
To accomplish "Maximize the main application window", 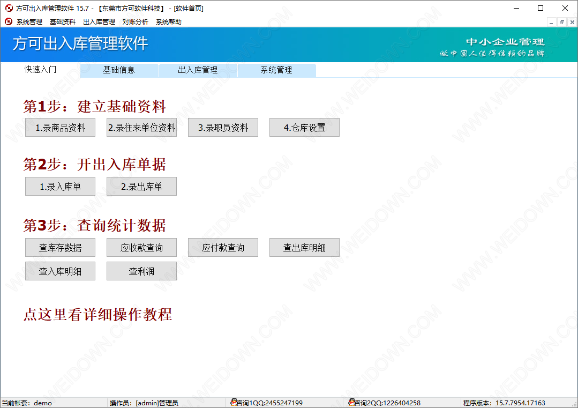I will click(x=541, y=8).
